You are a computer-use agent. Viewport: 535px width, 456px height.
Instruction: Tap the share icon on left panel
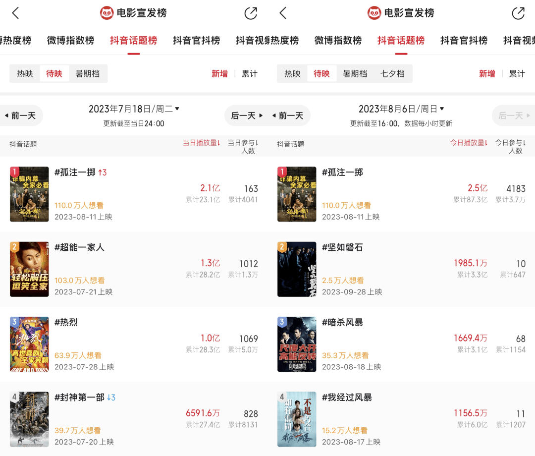251,13
